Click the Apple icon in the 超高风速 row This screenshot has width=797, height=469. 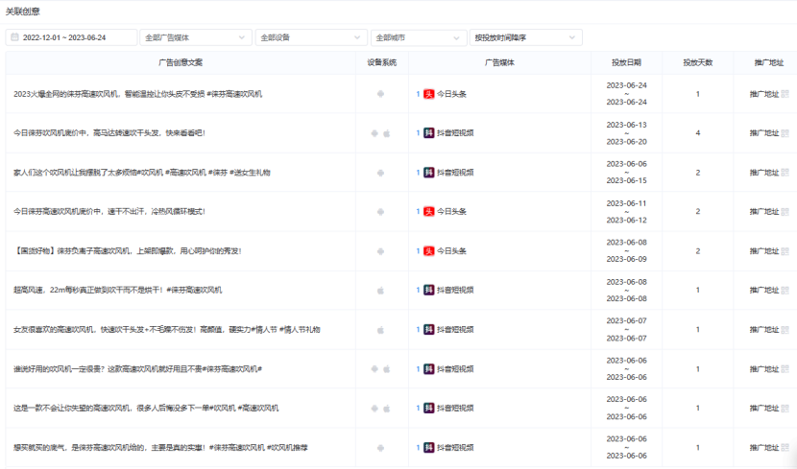380,291
